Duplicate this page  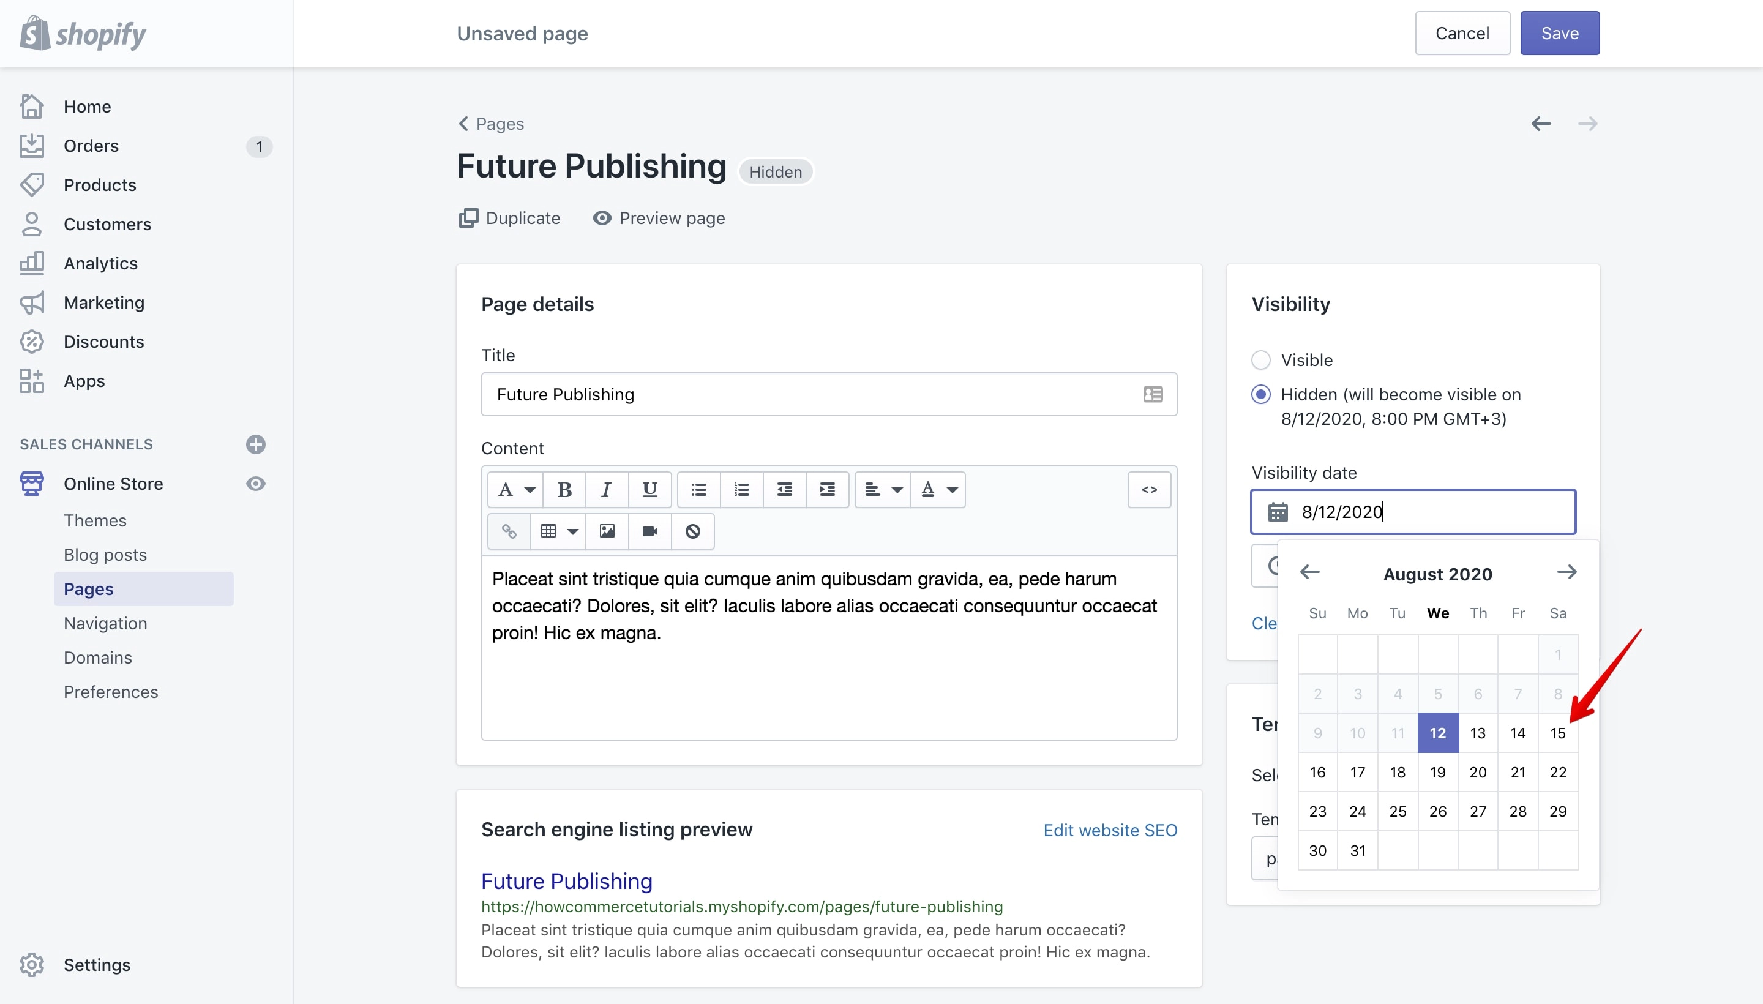pos(509,218)
